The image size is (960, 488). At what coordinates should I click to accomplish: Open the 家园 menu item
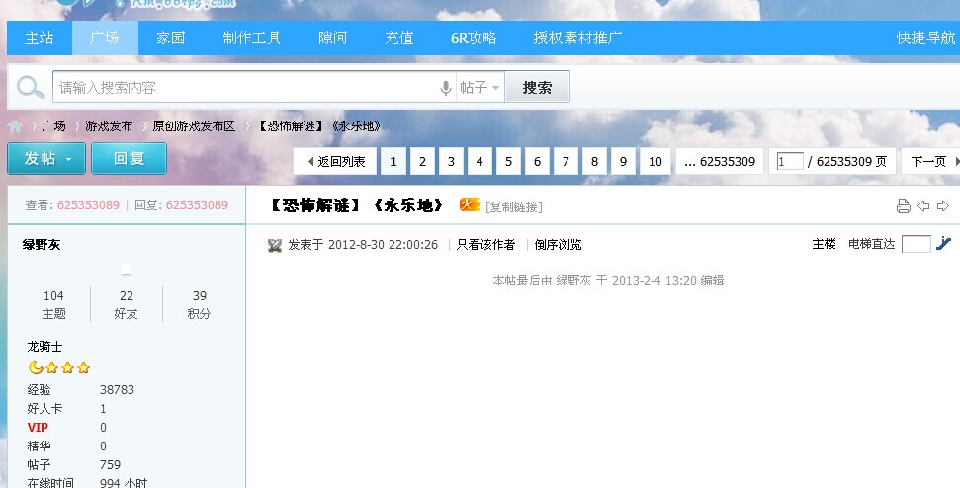tap(171, 38)
